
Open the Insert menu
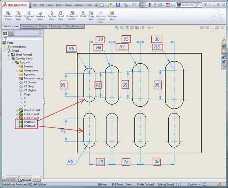[x=59, y=5]
